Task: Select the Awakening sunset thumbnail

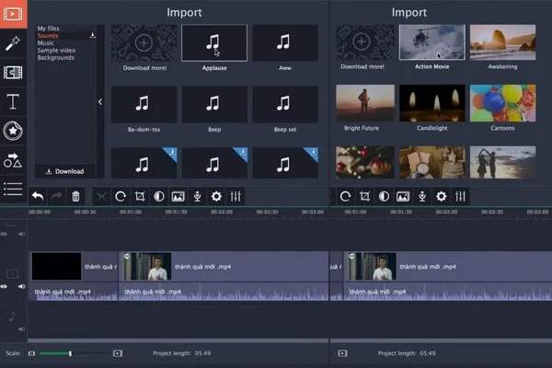Action: [x=502, y=42]
